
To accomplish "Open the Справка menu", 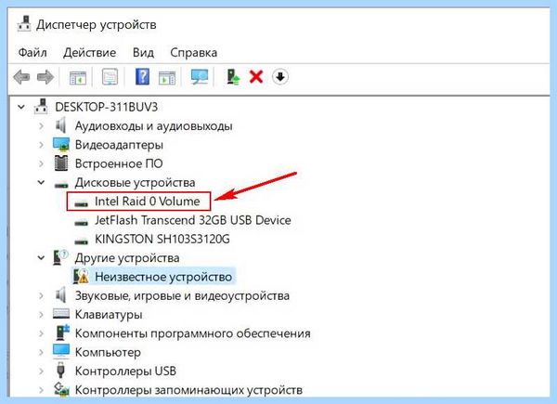I will pyautogui.click(x=194, y=53).
